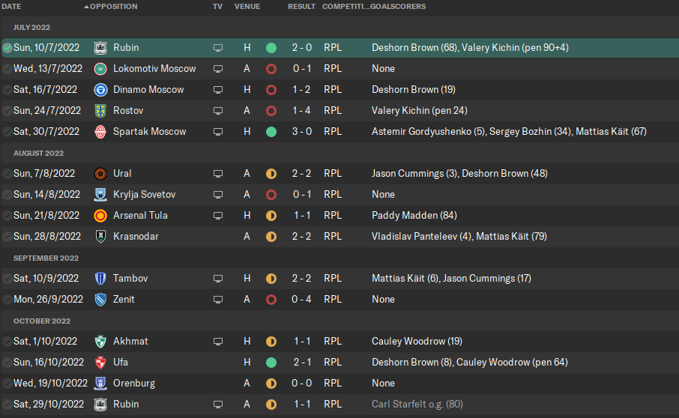Toggle the checkmark on Rubin 10/7/2022 row
Image resolution: width=679 pixels, height=418 pixels.
click(x=7, y=48)
